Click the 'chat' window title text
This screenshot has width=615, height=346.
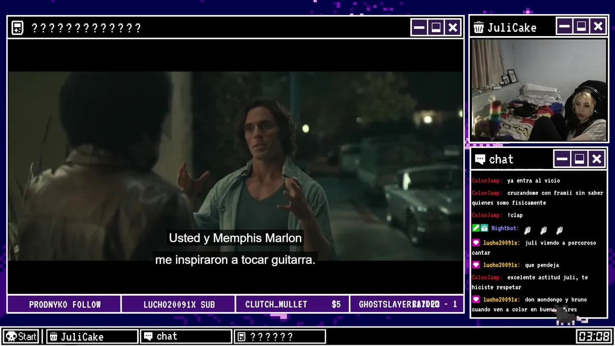(501, 160)
